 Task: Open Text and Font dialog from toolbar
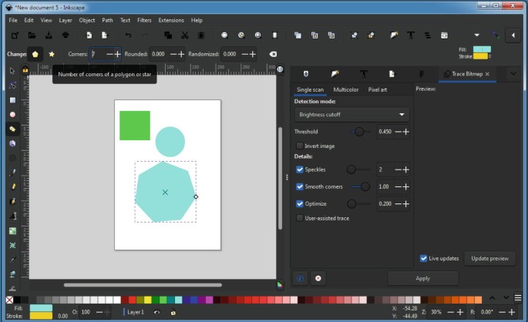(x=411, y=35)
